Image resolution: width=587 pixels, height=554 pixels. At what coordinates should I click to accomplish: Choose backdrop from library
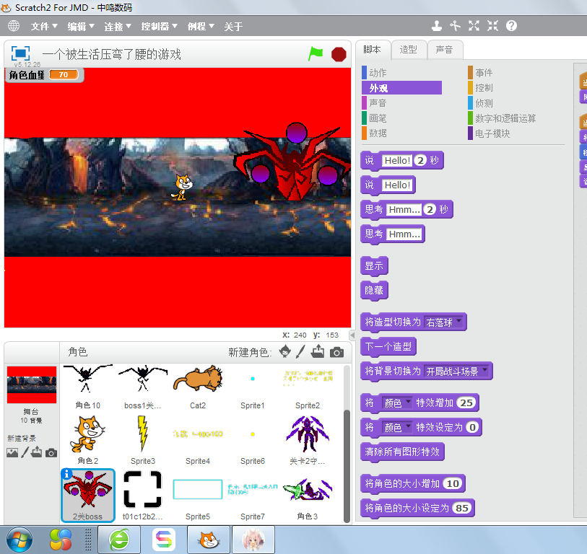click(x=12, y=453)
